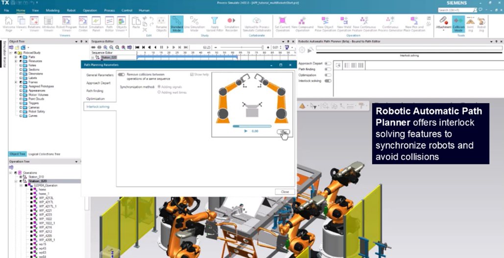Screen dimensions: 504x258
Task: Create a New Continuous Feature Operation
Action: (364, 24)
